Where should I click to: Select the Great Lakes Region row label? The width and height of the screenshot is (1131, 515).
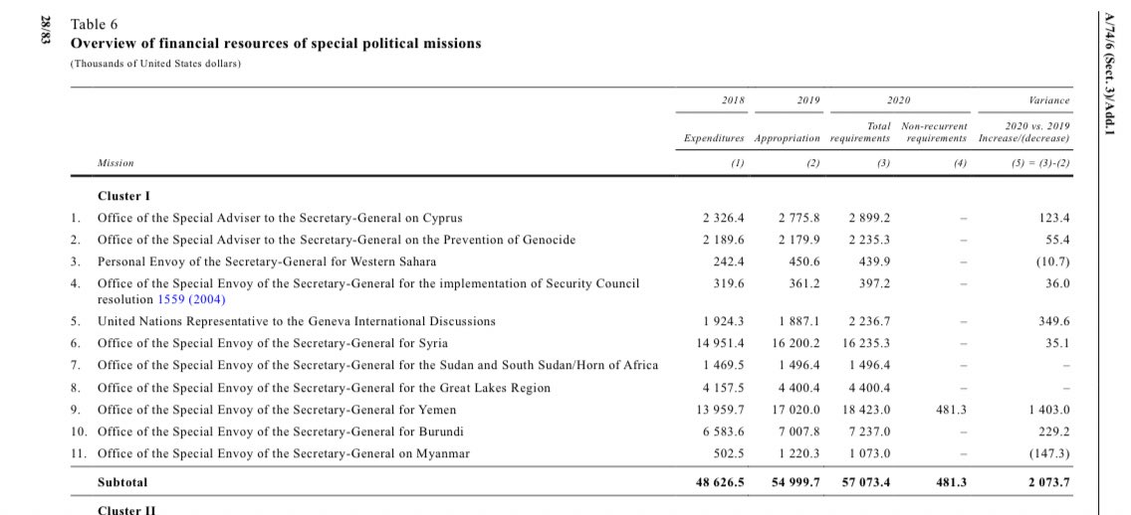[324, 388]
